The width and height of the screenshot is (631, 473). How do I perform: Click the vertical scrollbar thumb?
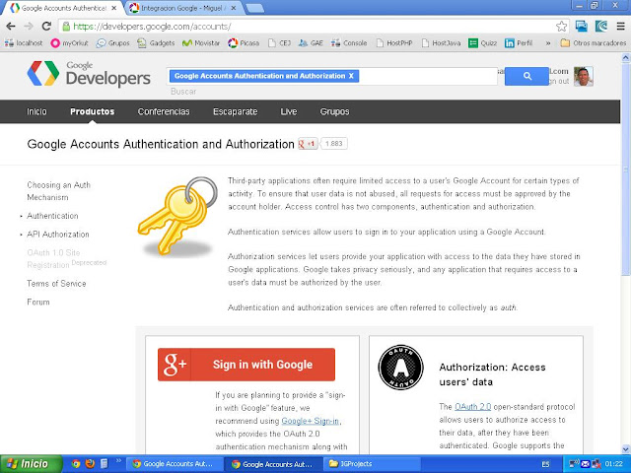pos(626,169)
